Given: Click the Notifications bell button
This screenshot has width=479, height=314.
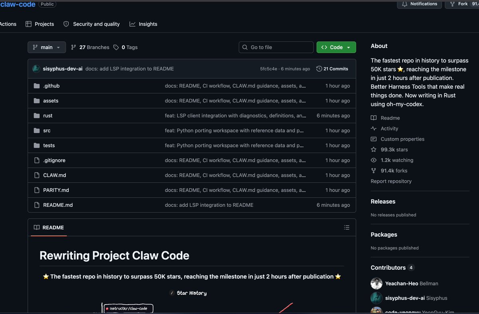Looking at the screenshot, I should [x=420, y=4].
